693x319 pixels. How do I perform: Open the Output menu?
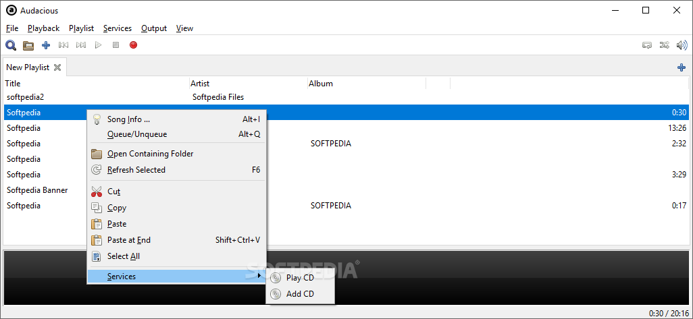(x=154, y=28)
